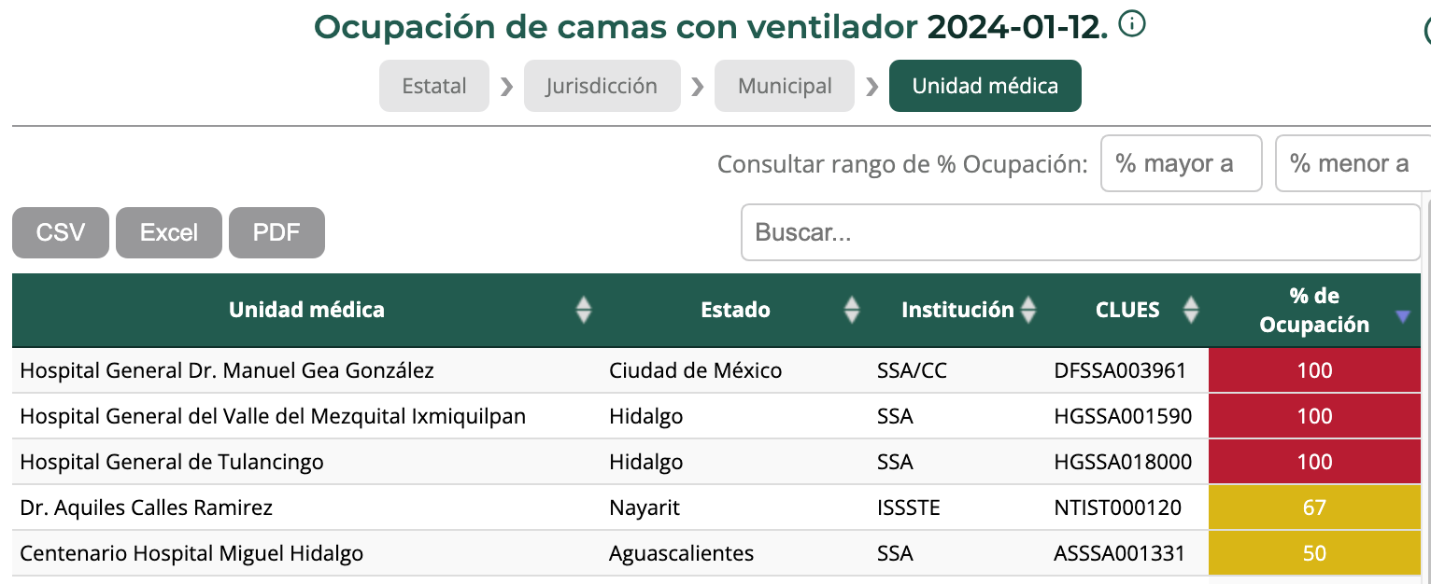Select the Centenario Hospital Miguel Hidalgo row
Viewport: 1431px width, 584px height.
(716, 553)
